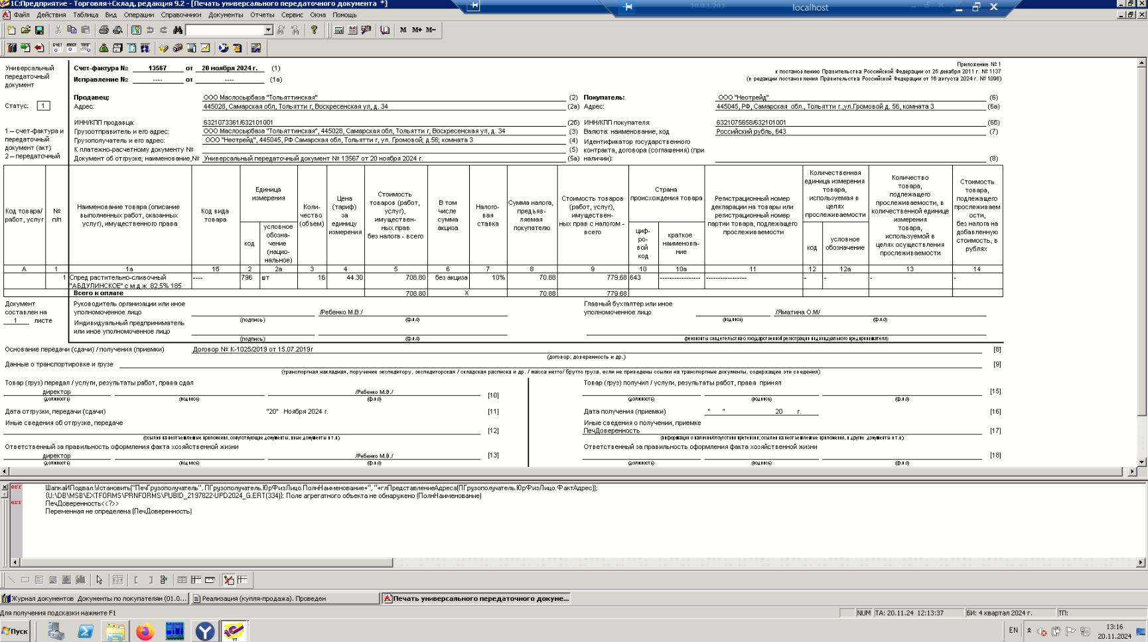The image size is (1148, 642).
Task: Copy with the Copy toolbar icon
Action: tap(72, 30)
